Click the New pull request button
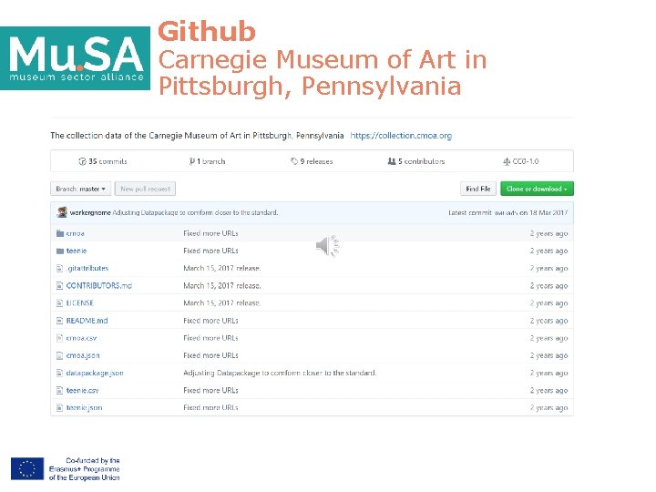656x492 pixels. pyautogui.click(x=145, y=189)
